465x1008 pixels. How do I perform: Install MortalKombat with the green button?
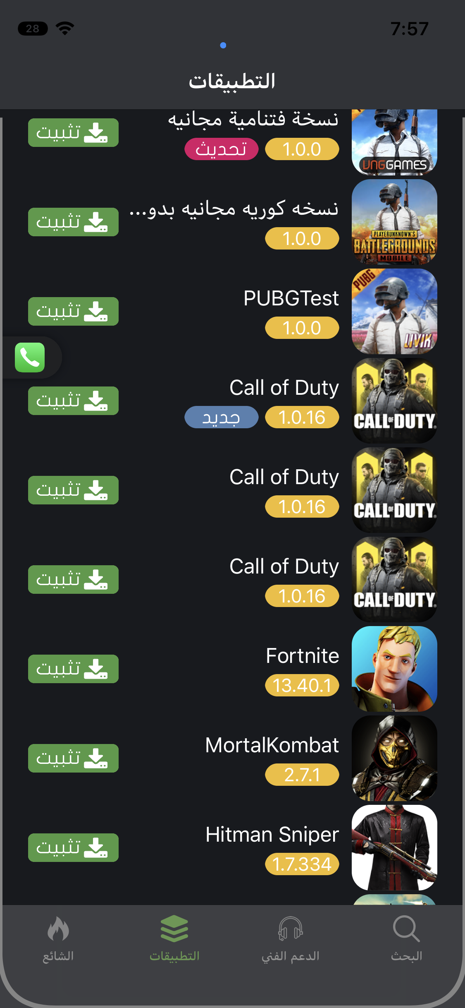73,758
